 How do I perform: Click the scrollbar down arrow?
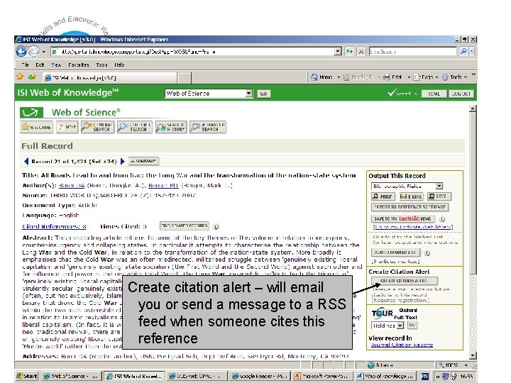pyautogui.click(x=473, y=355)
